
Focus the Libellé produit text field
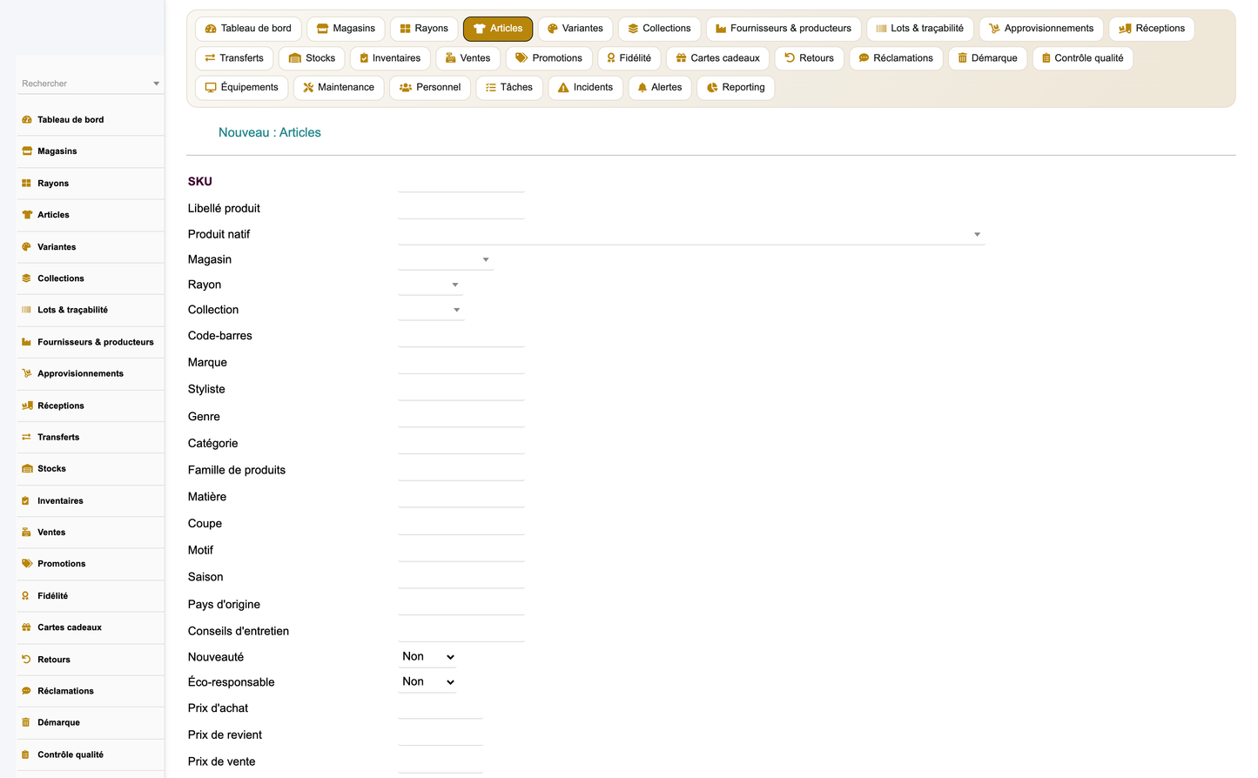point(461,209)
